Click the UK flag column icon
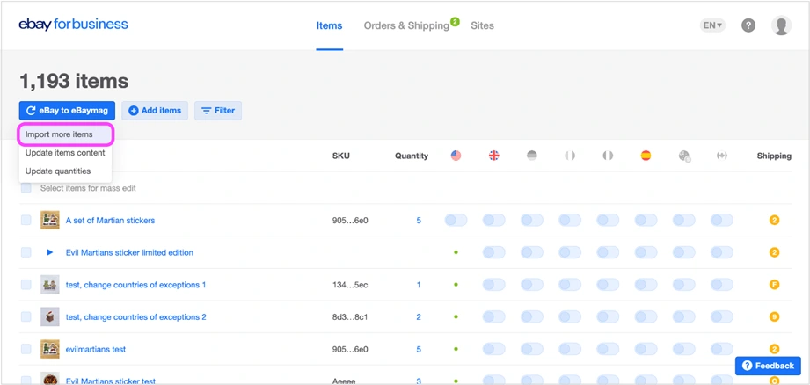Screen dimensions: 810x385 [494, 156]
